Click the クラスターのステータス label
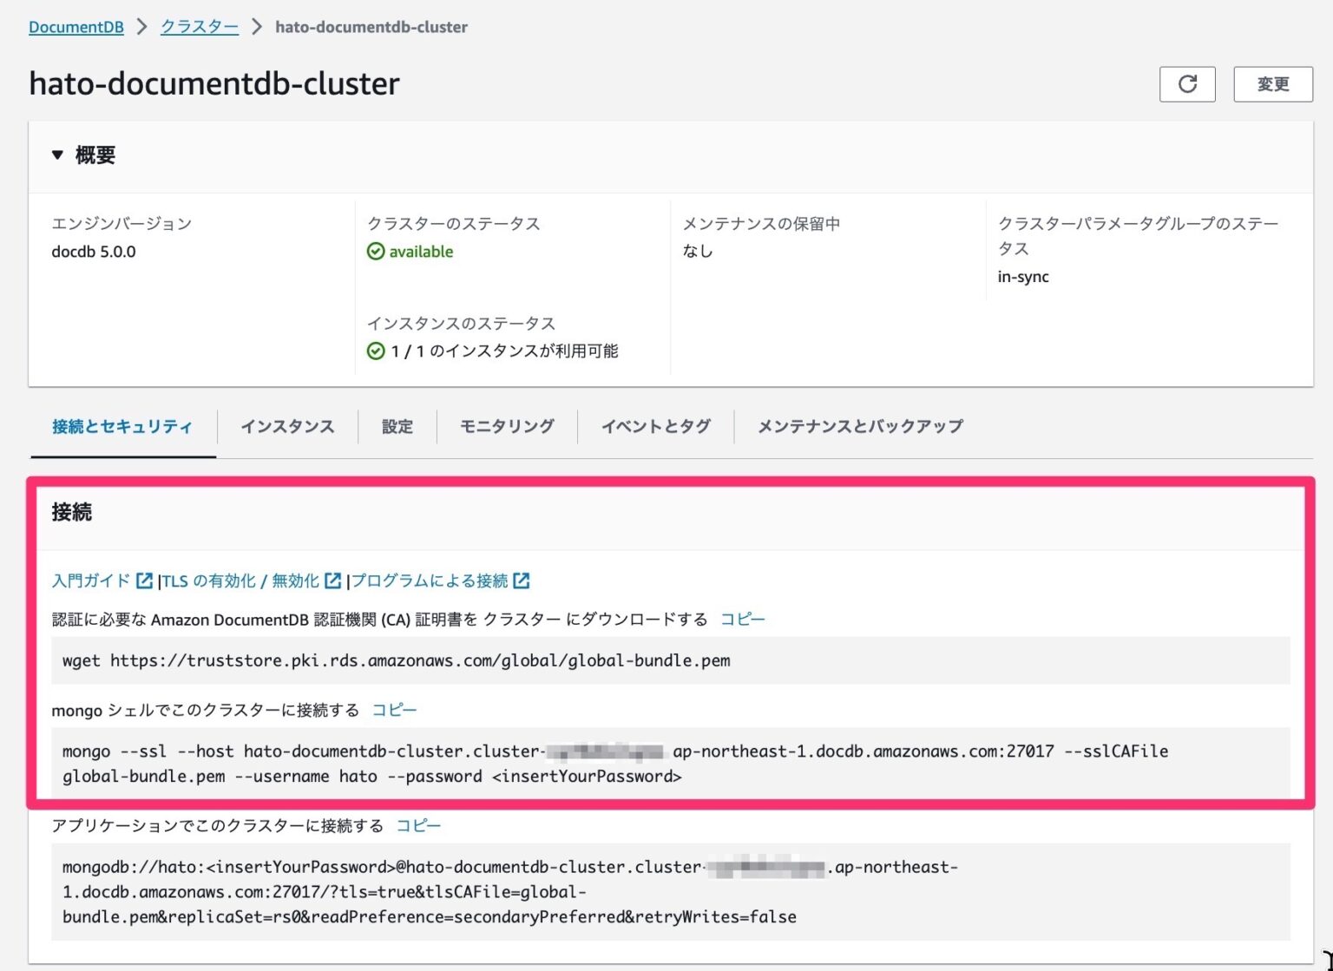Viewport: 1333px width, 971px height. click(x=454, y=224)
